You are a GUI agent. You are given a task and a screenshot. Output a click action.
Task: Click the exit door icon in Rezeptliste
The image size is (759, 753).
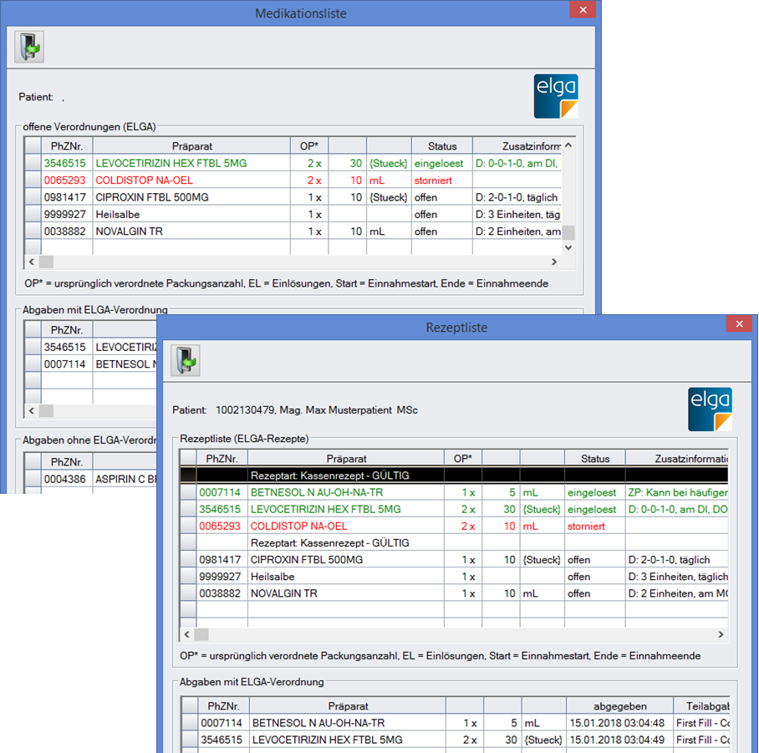(186, 360)
